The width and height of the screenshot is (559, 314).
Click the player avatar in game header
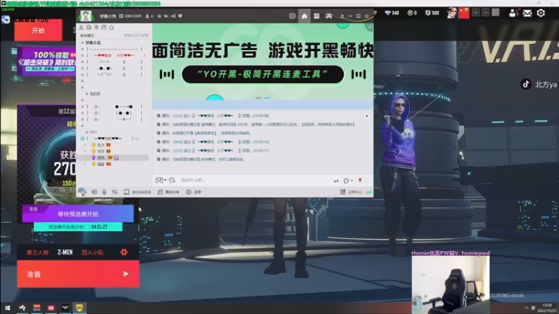452,13
